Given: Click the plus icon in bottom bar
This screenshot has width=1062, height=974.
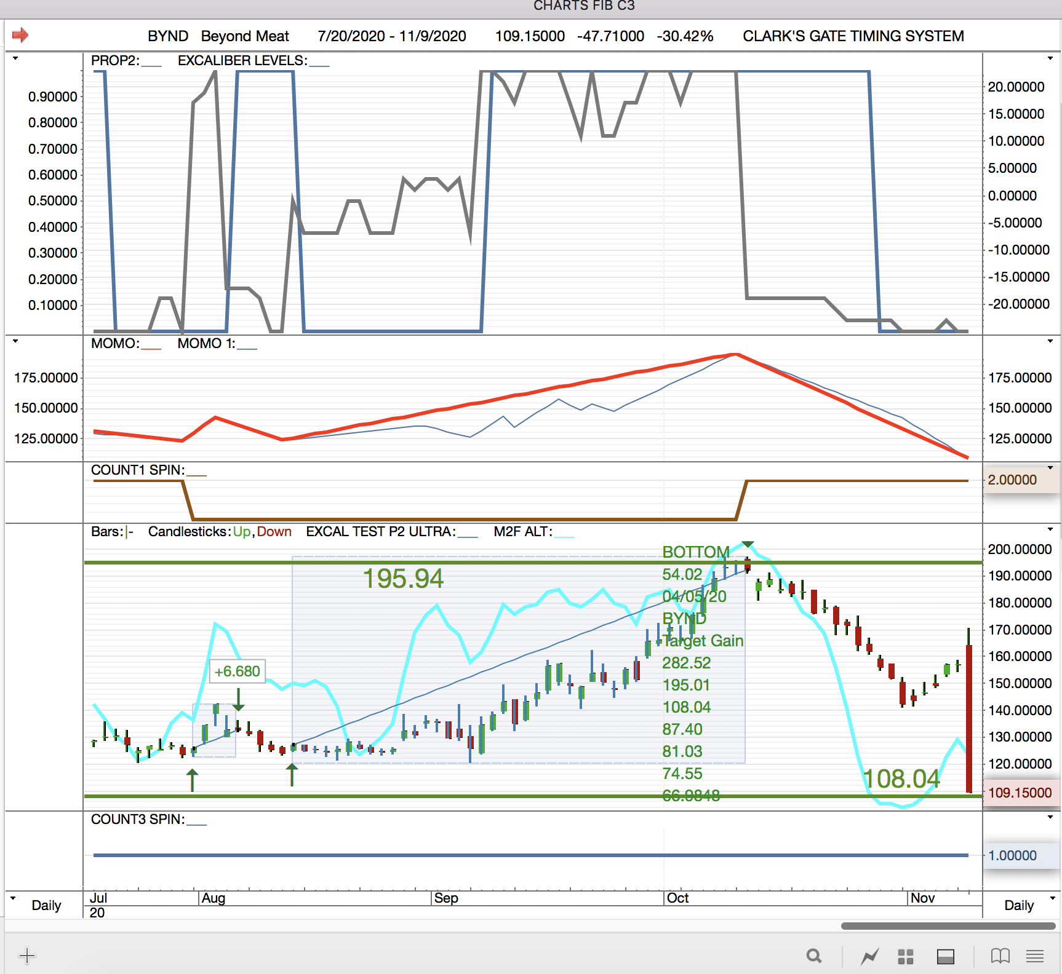Looking at the screenshot, I should click(27, 956).
